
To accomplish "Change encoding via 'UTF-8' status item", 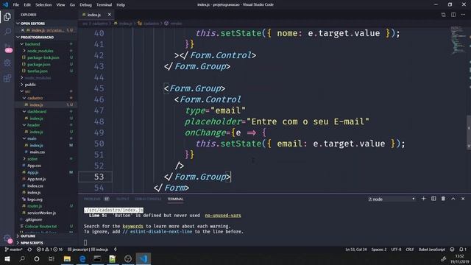I will coord(396,250).
